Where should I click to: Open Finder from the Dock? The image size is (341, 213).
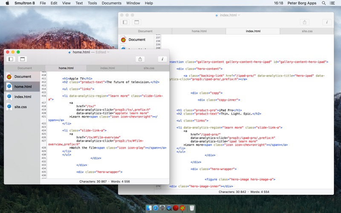coord(149,208)
